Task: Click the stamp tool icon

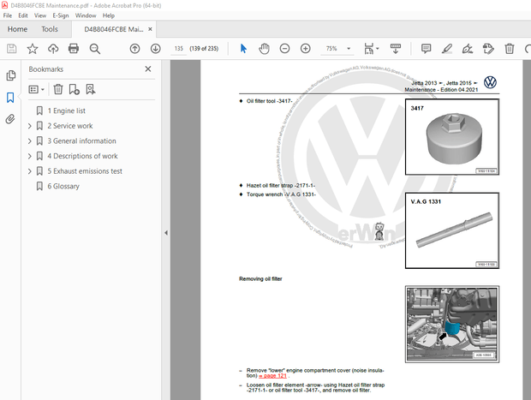Action: point(488,49)
